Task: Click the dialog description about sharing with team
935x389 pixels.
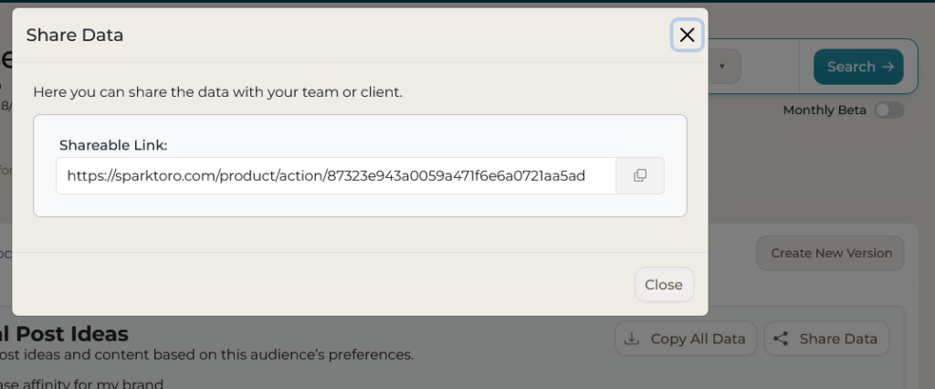Action: point(217,92)
